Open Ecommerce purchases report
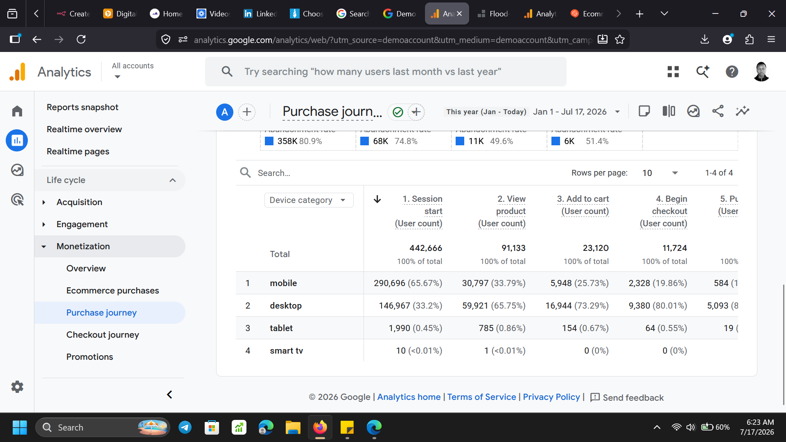This screenshot has width=786, height=442. pos(113,291)
